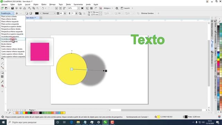Viewport: 222px width, 125px height.
Task: Choose 'Plano inferior direito' shadow preset
Action: [x=13, y=19]
